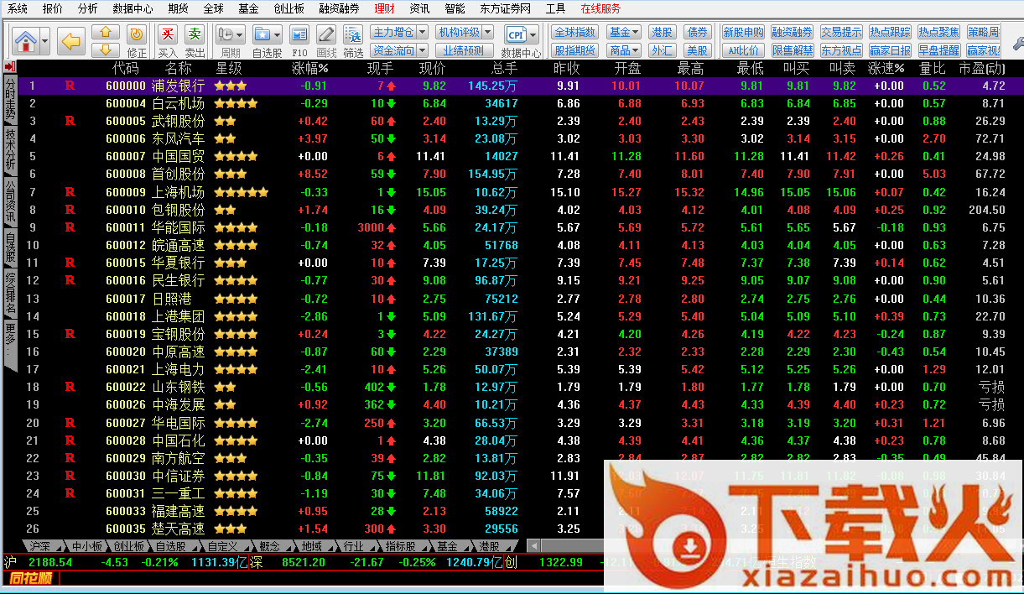Click the star rating of 上海机场
1024x594 pixels.
point(242,192)
